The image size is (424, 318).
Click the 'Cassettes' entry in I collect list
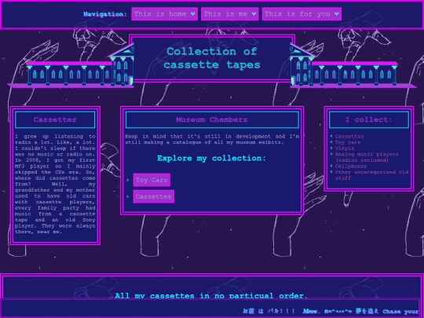(x=349, y=137)
